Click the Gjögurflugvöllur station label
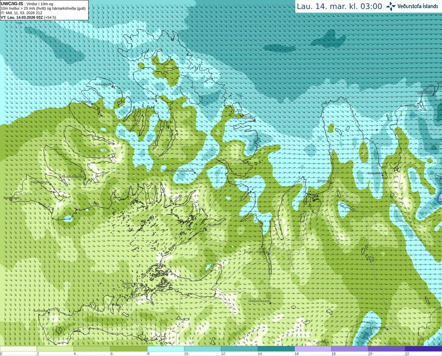The height and width of the screenshot is (356, 442). (242, 118)
